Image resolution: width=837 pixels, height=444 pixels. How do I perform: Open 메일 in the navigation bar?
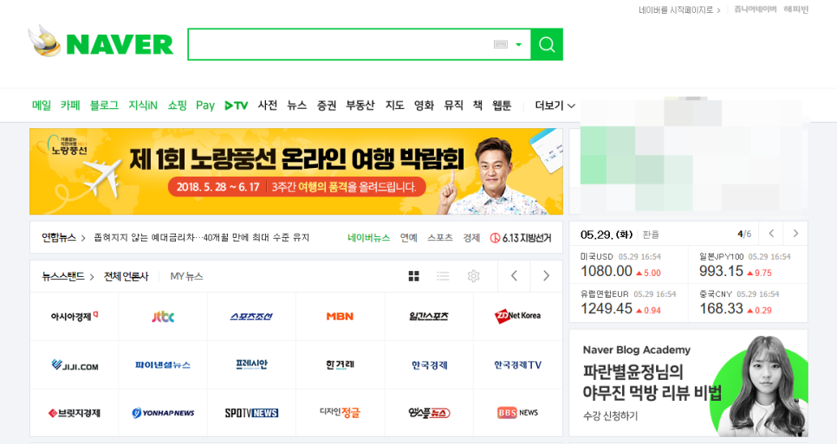coord(42,106)
